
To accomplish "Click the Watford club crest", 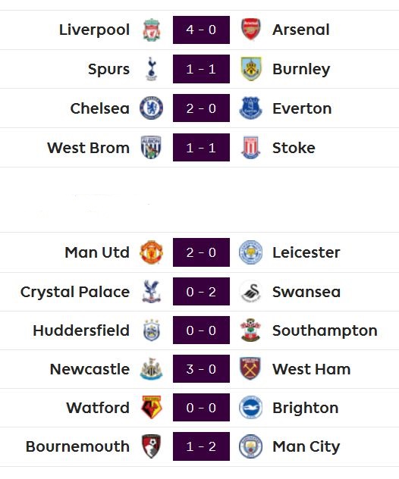I will click(152, 408).
